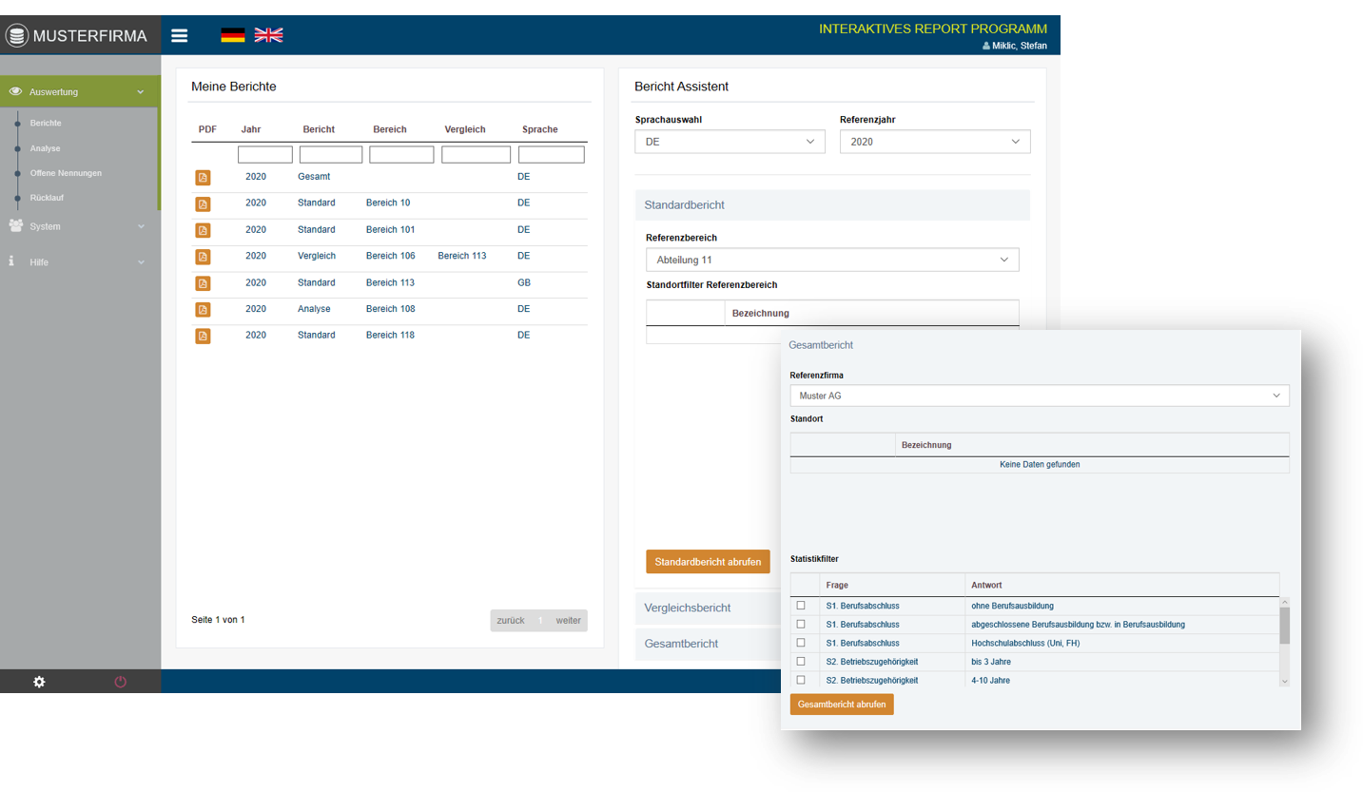The width and height of the screenshot is (1363, 792).
Task: Click Statistikfilter scrollbar up arrow
Action: point(1284,602)
